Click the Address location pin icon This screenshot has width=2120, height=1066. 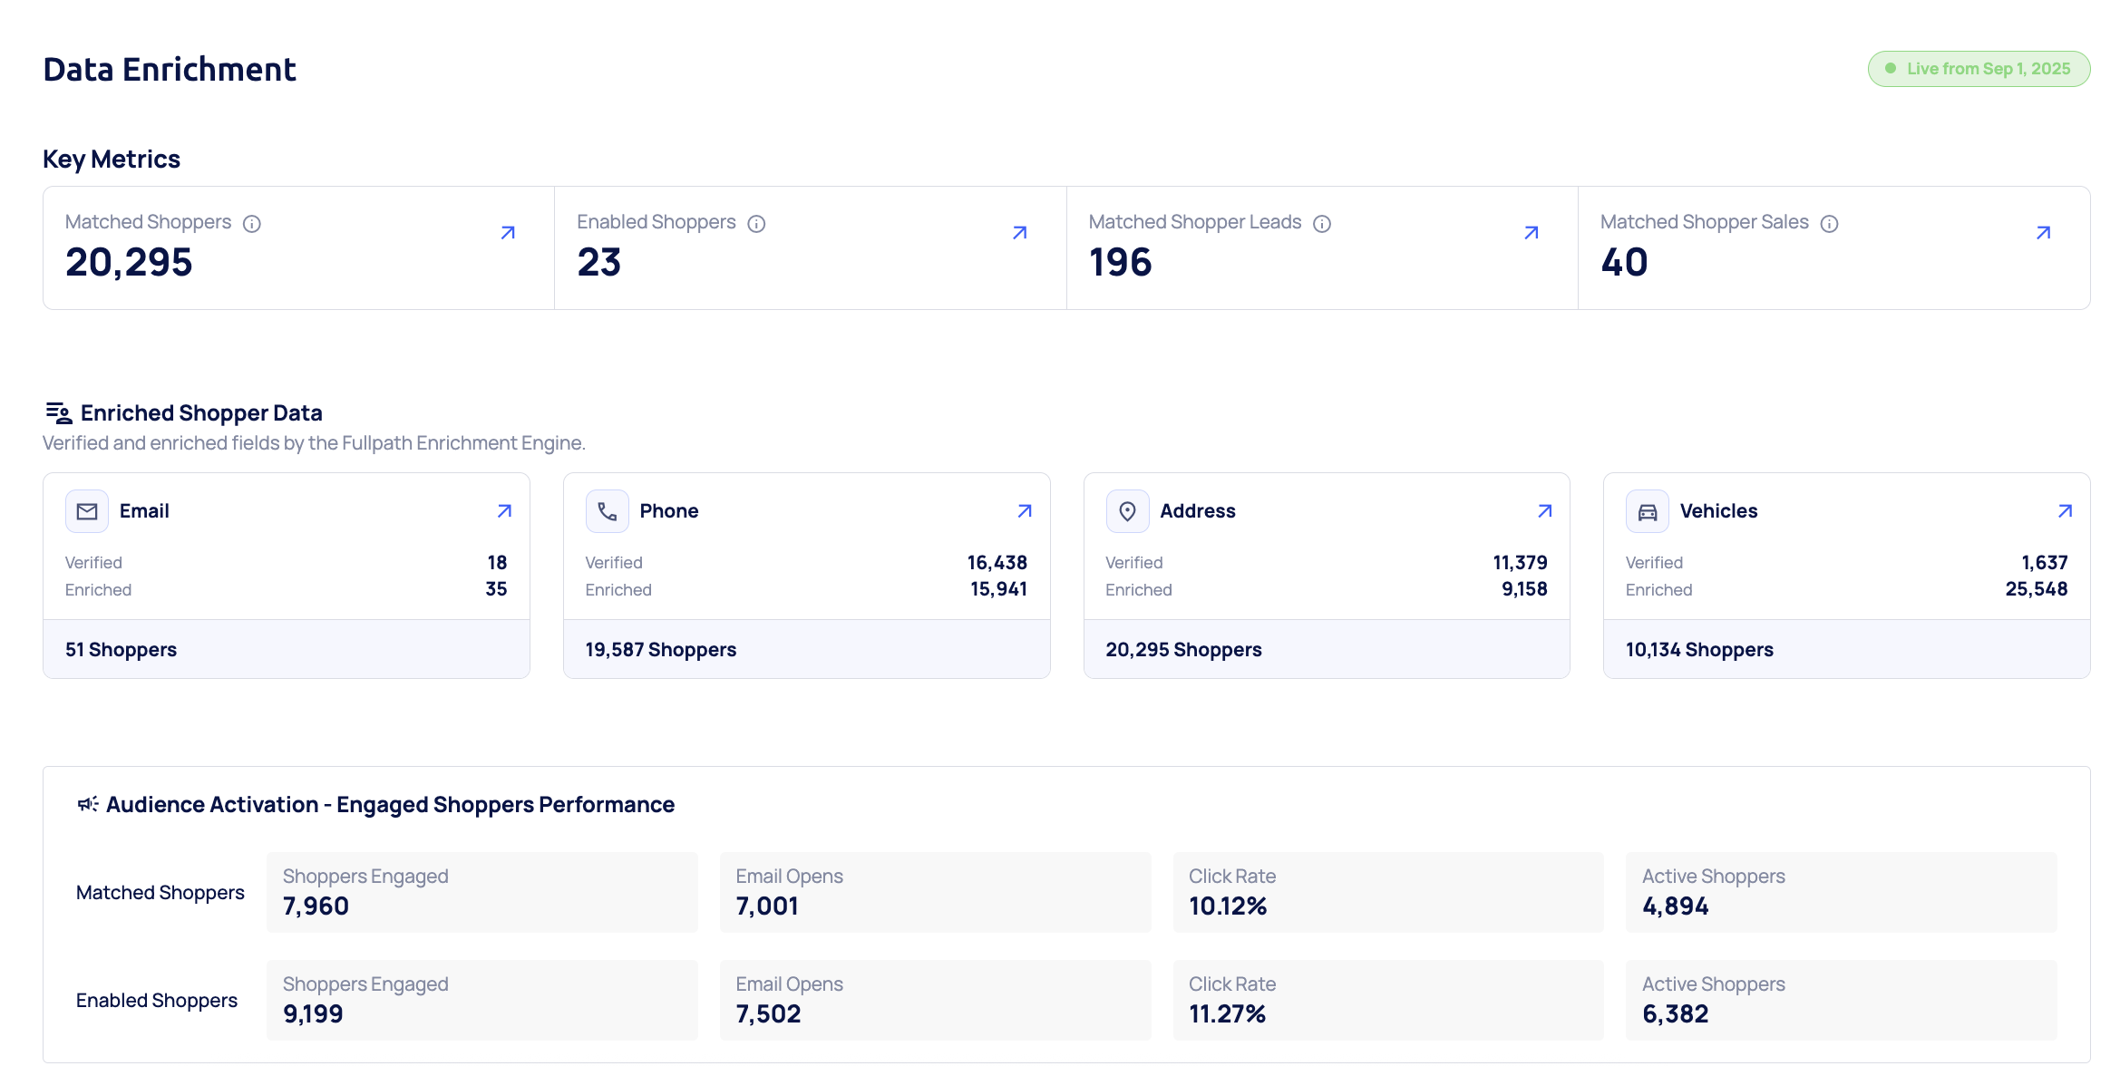coord(1127,511)
